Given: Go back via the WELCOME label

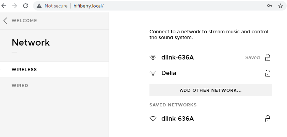Looking at the screenshot, I should (x=25, y=21).
